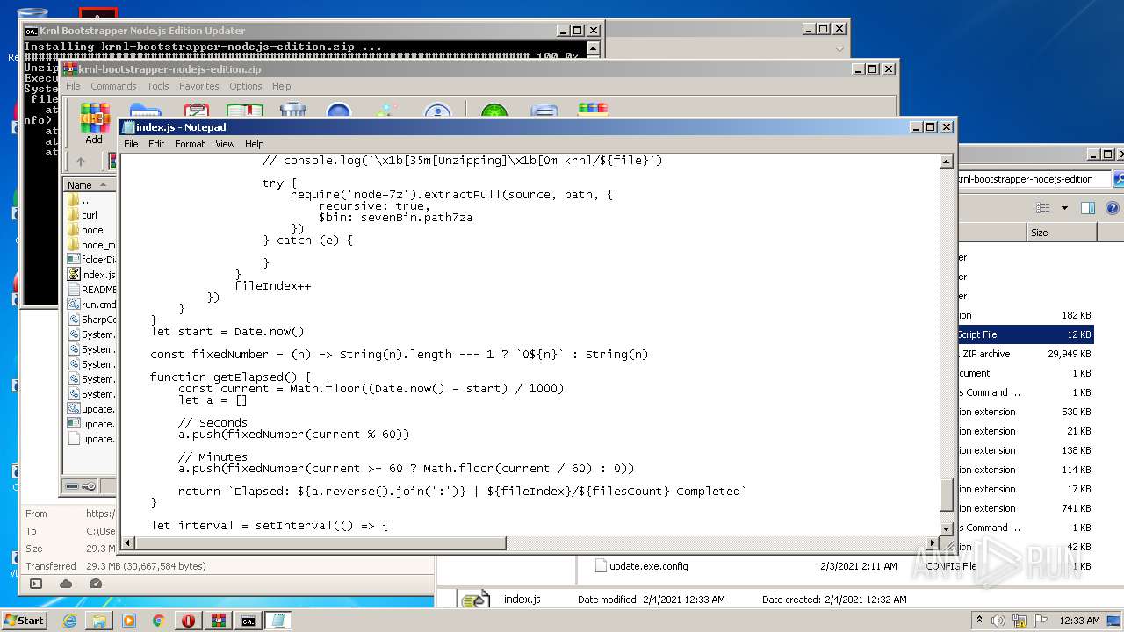
Task: Open Internet Explorer from taskbar
Action: [x=69, y=621]
